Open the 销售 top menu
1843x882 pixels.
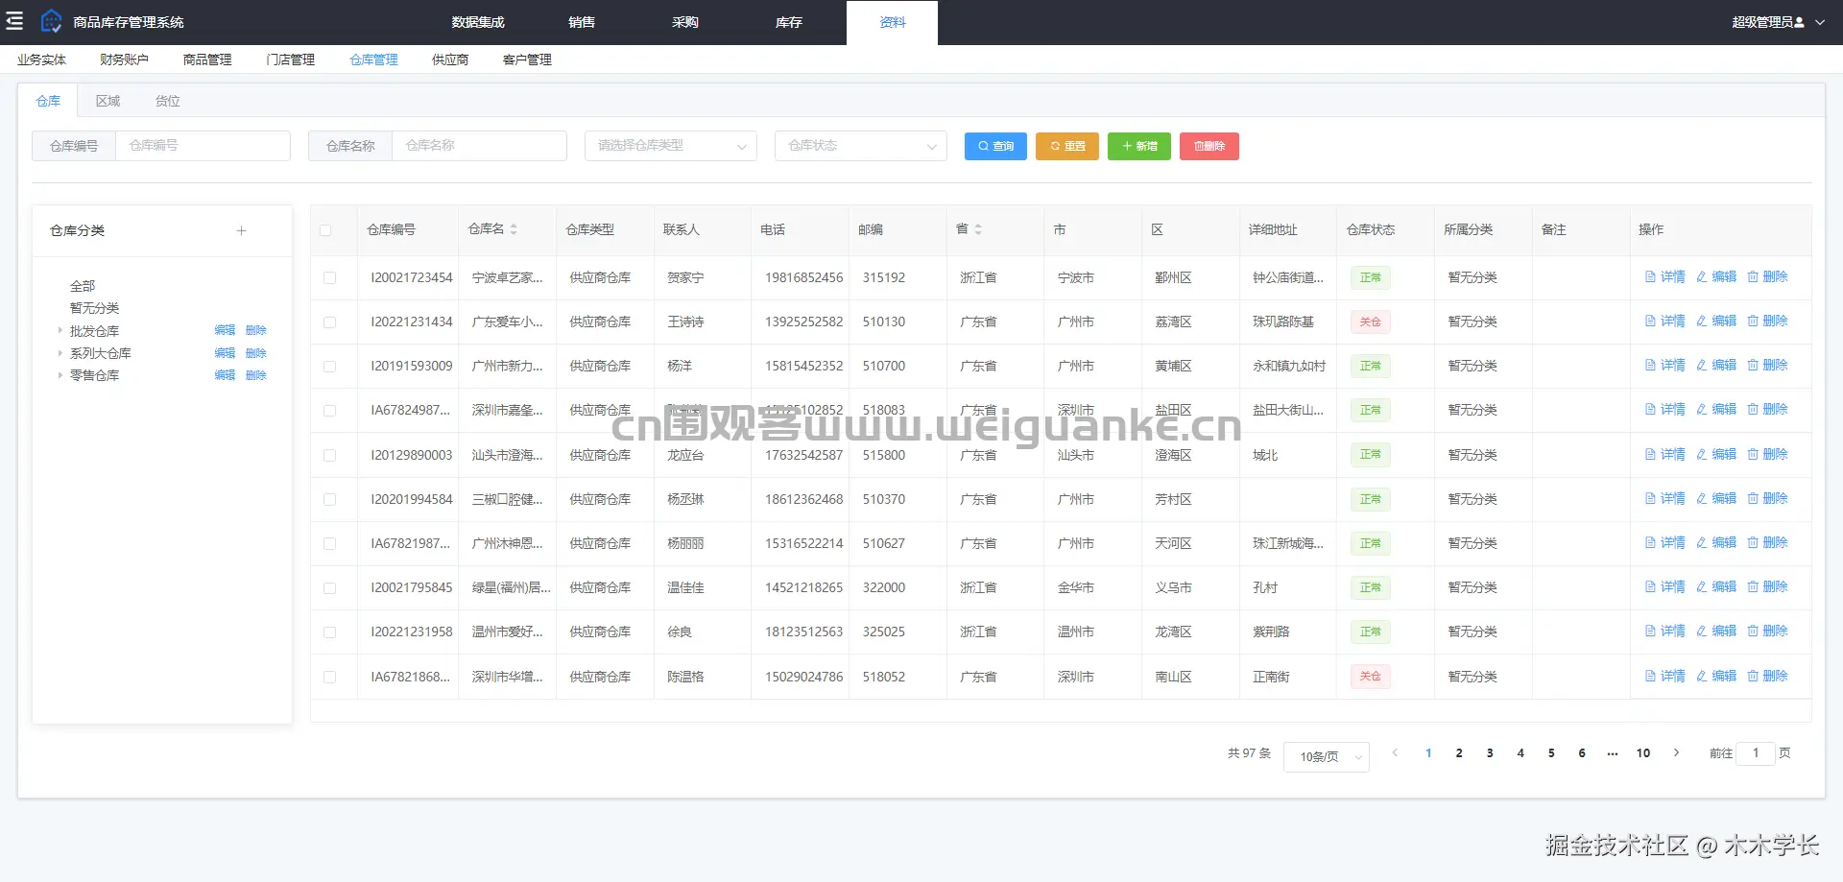pos(582,22)
